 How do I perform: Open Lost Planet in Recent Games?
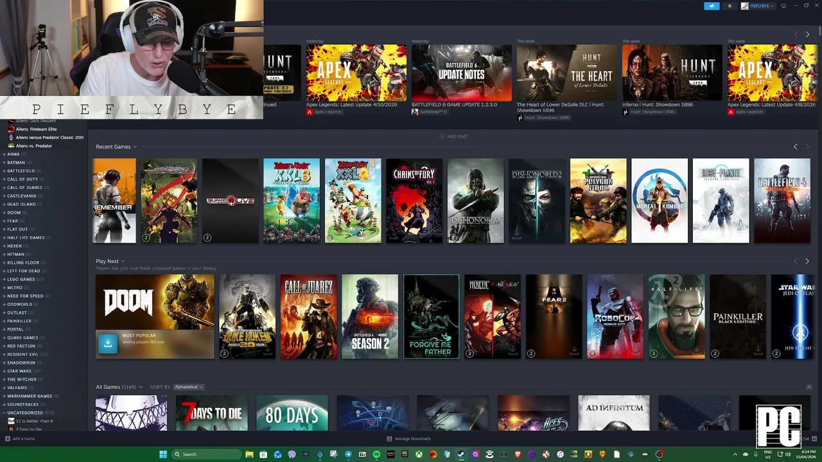coord(721,201)
